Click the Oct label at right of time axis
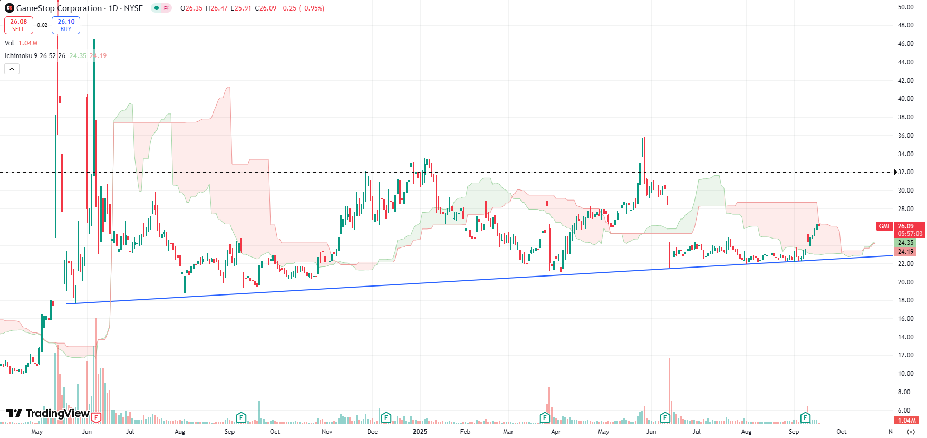This screenshot has height=438, width=927. click(x=842, y=432)
